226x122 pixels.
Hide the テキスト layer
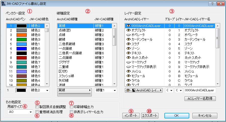coord(128,53)
